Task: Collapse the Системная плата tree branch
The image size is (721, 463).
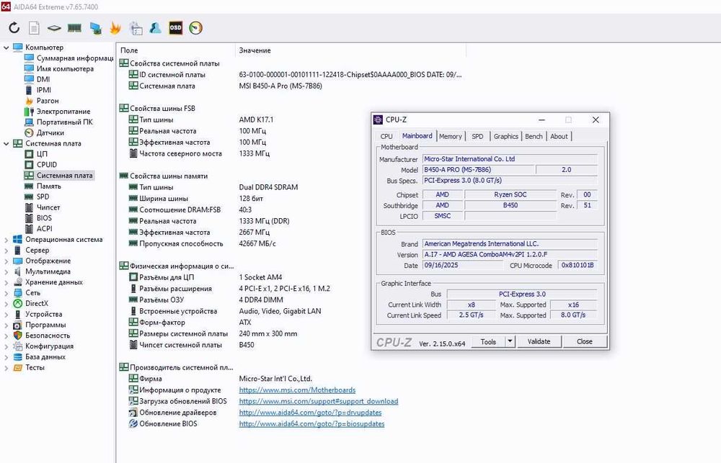Action: point(6,143)
